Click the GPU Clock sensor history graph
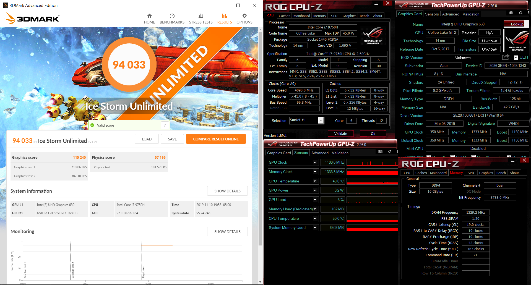531x285 pixels. 372,162
